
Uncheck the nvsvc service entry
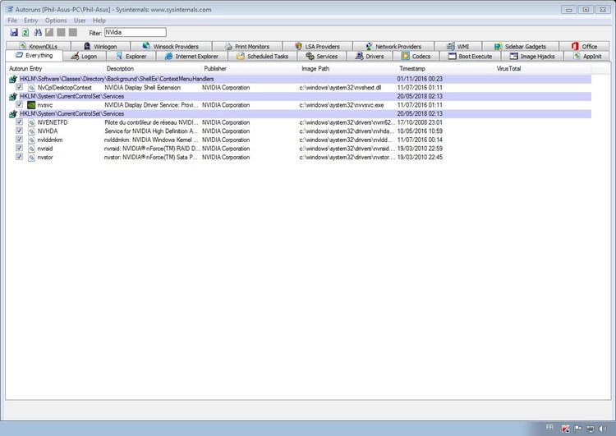point(19,104)
